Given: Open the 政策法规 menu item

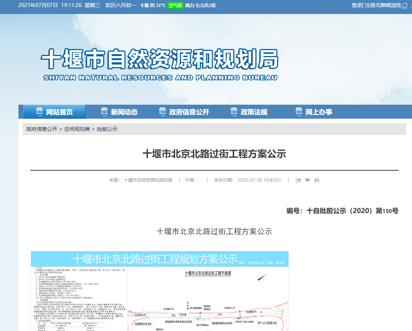Looking at the screenshot, I should click(254, 112).
